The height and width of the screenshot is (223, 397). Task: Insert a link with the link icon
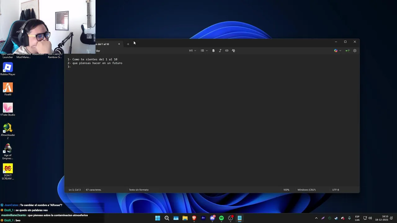tap(227, 50)
